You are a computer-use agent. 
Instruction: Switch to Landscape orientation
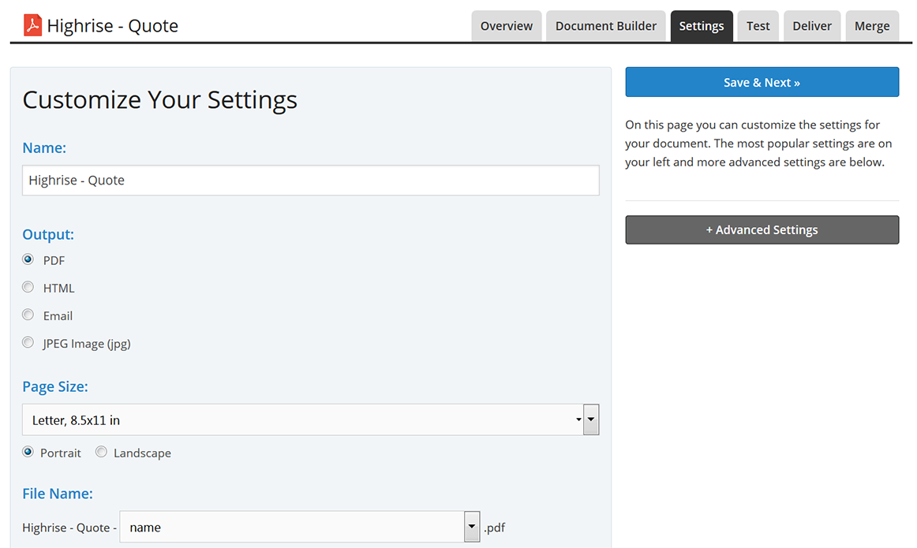coord(102,453)
